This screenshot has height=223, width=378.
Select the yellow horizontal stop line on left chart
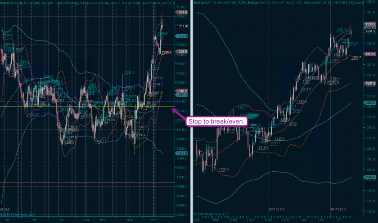[x=87, y=106]
